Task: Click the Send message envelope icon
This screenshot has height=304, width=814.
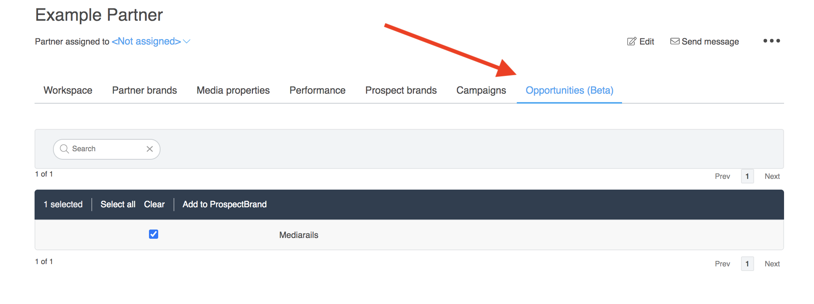Action: click(675, 41)
